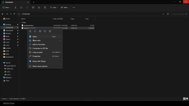The width and height of the screenshot is (189, 106).
Task: Expand the recent locations chevron
Action: 11,14
